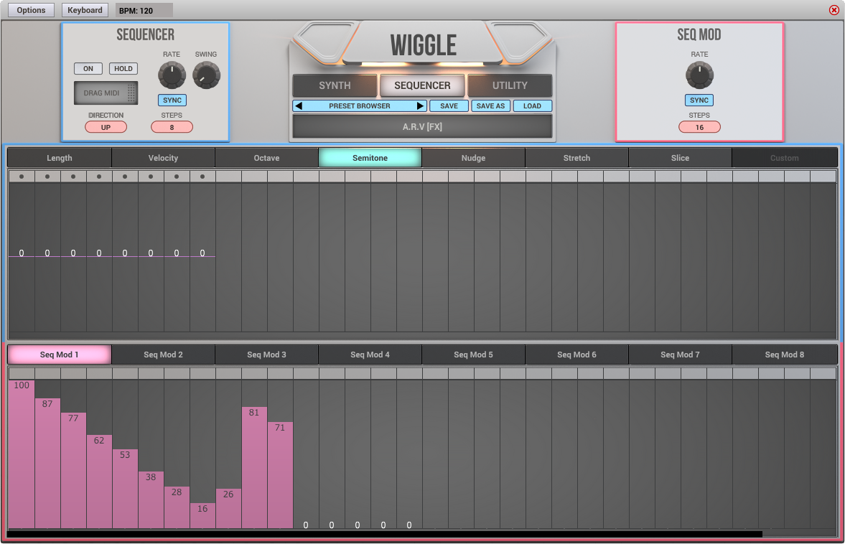Click the Seq Mod 1 bar valued 16
The width and height of the screenshot is (845, 544).
coord(202,515)
